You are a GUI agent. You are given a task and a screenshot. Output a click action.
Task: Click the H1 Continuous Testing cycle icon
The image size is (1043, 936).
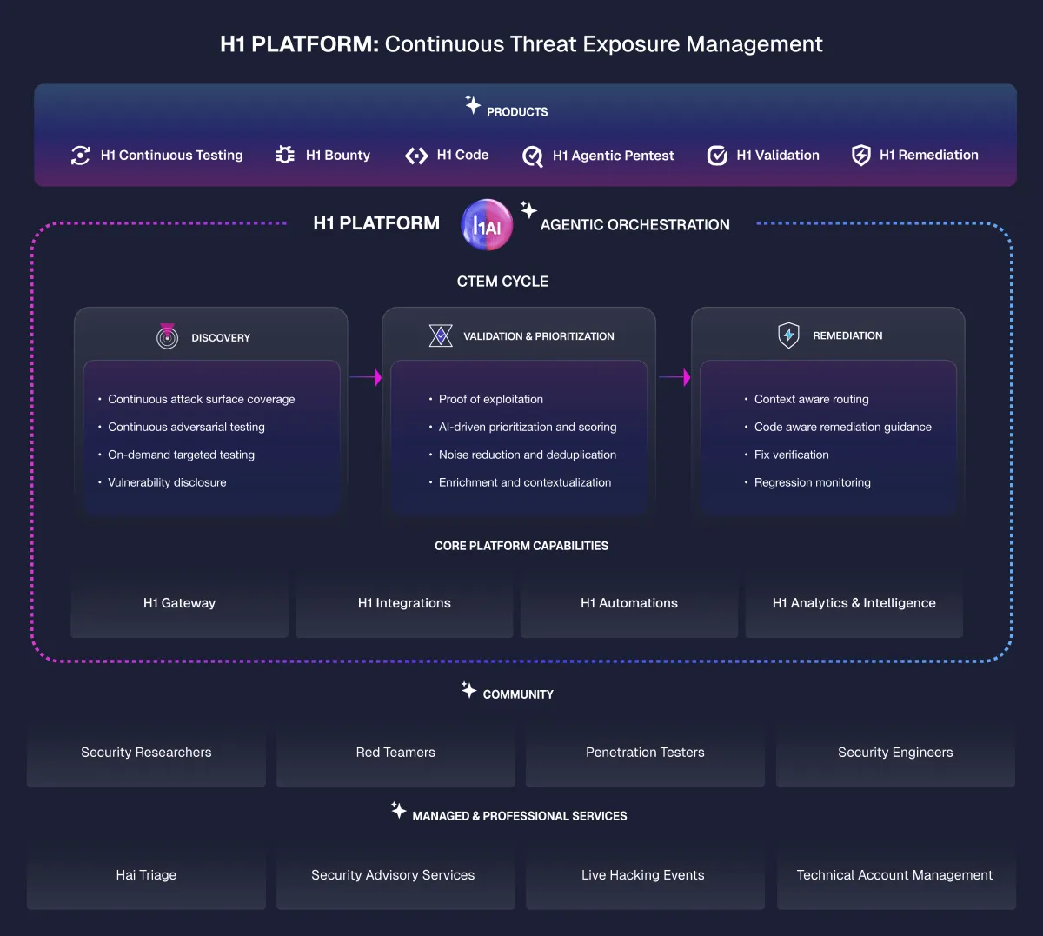coord(81,156)
